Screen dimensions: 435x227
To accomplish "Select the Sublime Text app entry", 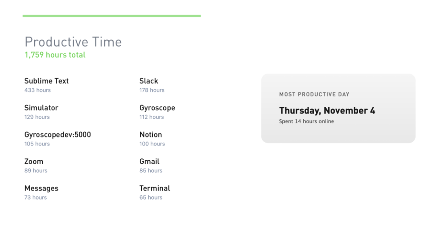I will tap(46, 81).
